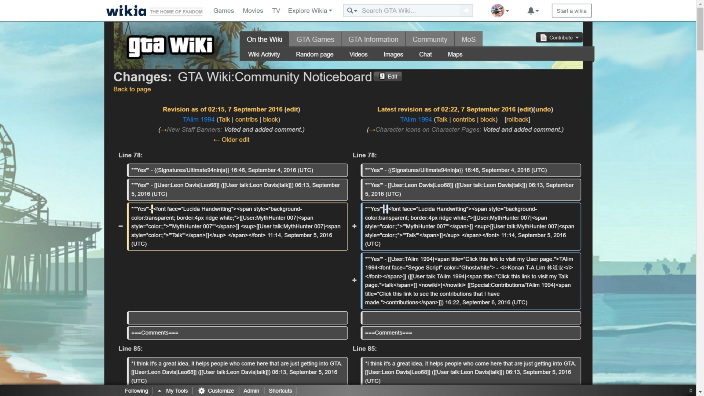
Task: Open the Community tab
Action: (429, 39)
